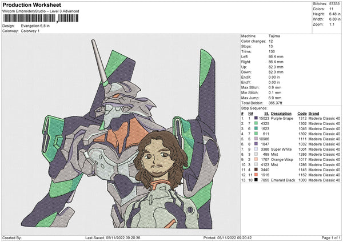Click thread code 1000
The width and height of the screenshot is (343, 242).
click(302, 180)
